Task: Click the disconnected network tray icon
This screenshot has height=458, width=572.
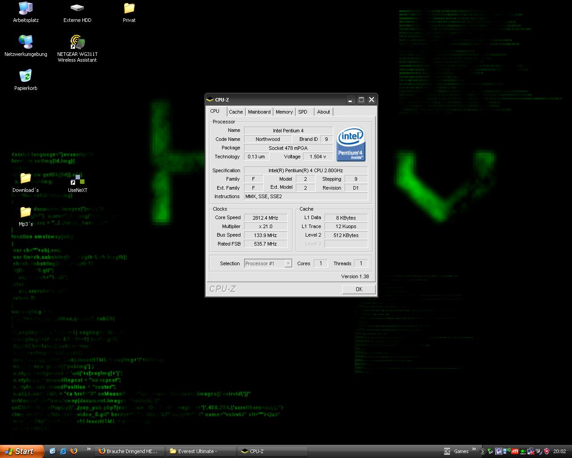Action: click(x=530, y=451)
